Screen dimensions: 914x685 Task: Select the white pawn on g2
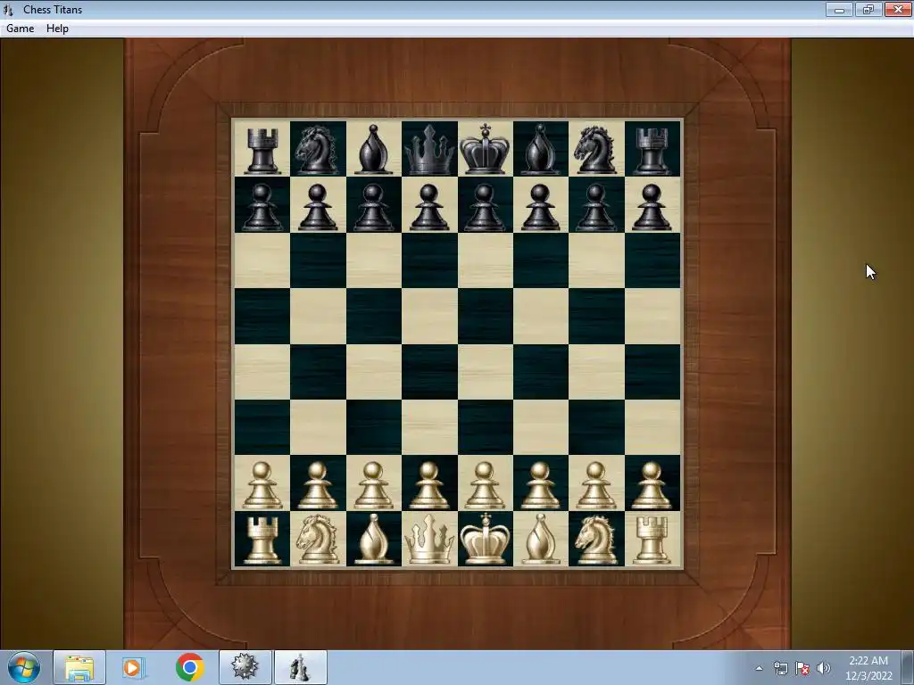tap(595, 485)
